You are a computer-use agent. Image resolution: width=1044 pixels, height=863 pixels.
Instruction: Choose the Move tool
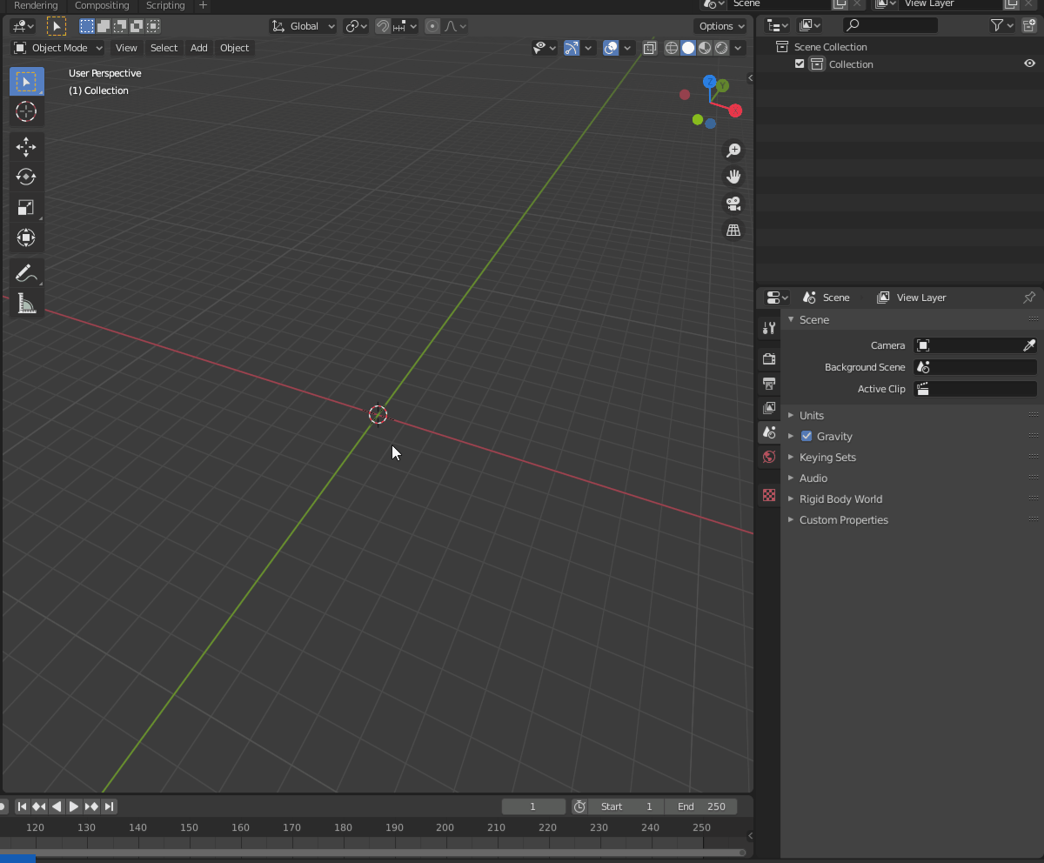(26, 146)
